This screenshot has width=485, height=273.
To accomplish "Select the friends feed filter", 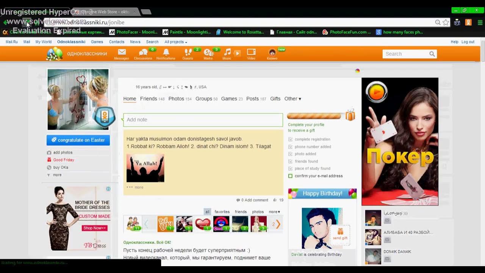I will pyautogui.click(x=241, y=212).
